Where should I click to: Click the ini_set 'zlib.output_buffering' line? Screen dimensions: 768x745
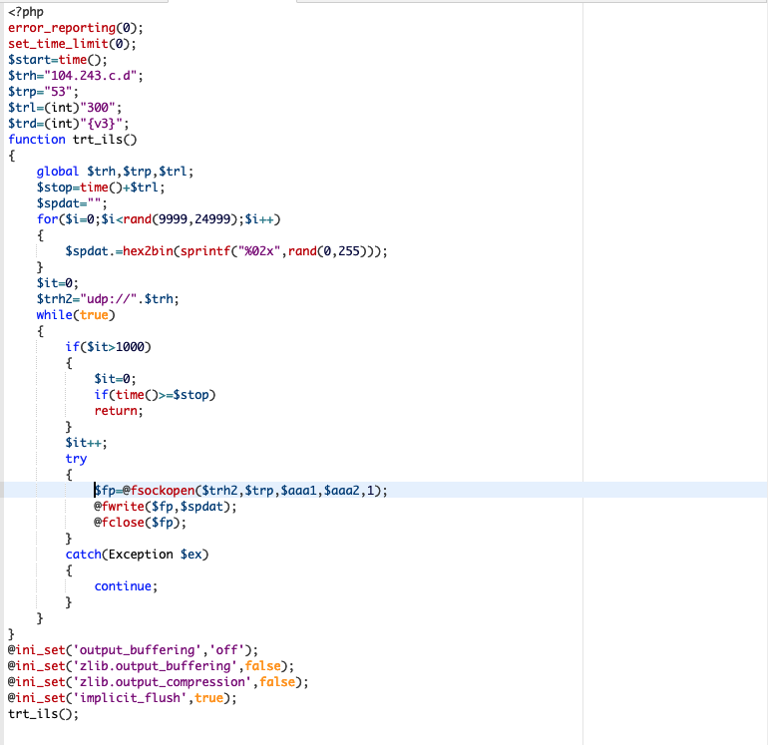click(151, 666)
